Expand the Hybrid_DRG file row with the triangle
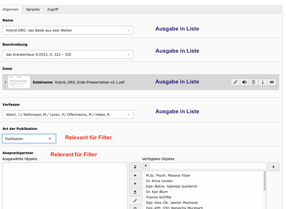Viewport: 286px width, 209px height. [6, 82]
